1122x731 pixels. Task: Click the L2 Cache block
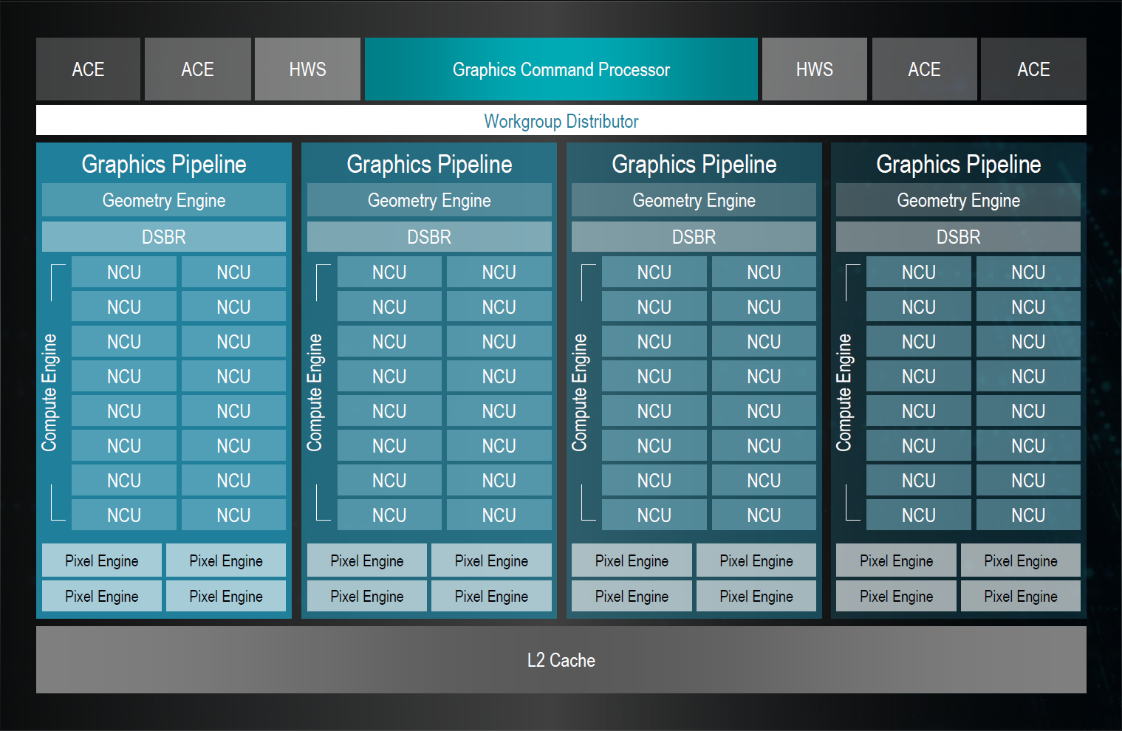[561, 659]
